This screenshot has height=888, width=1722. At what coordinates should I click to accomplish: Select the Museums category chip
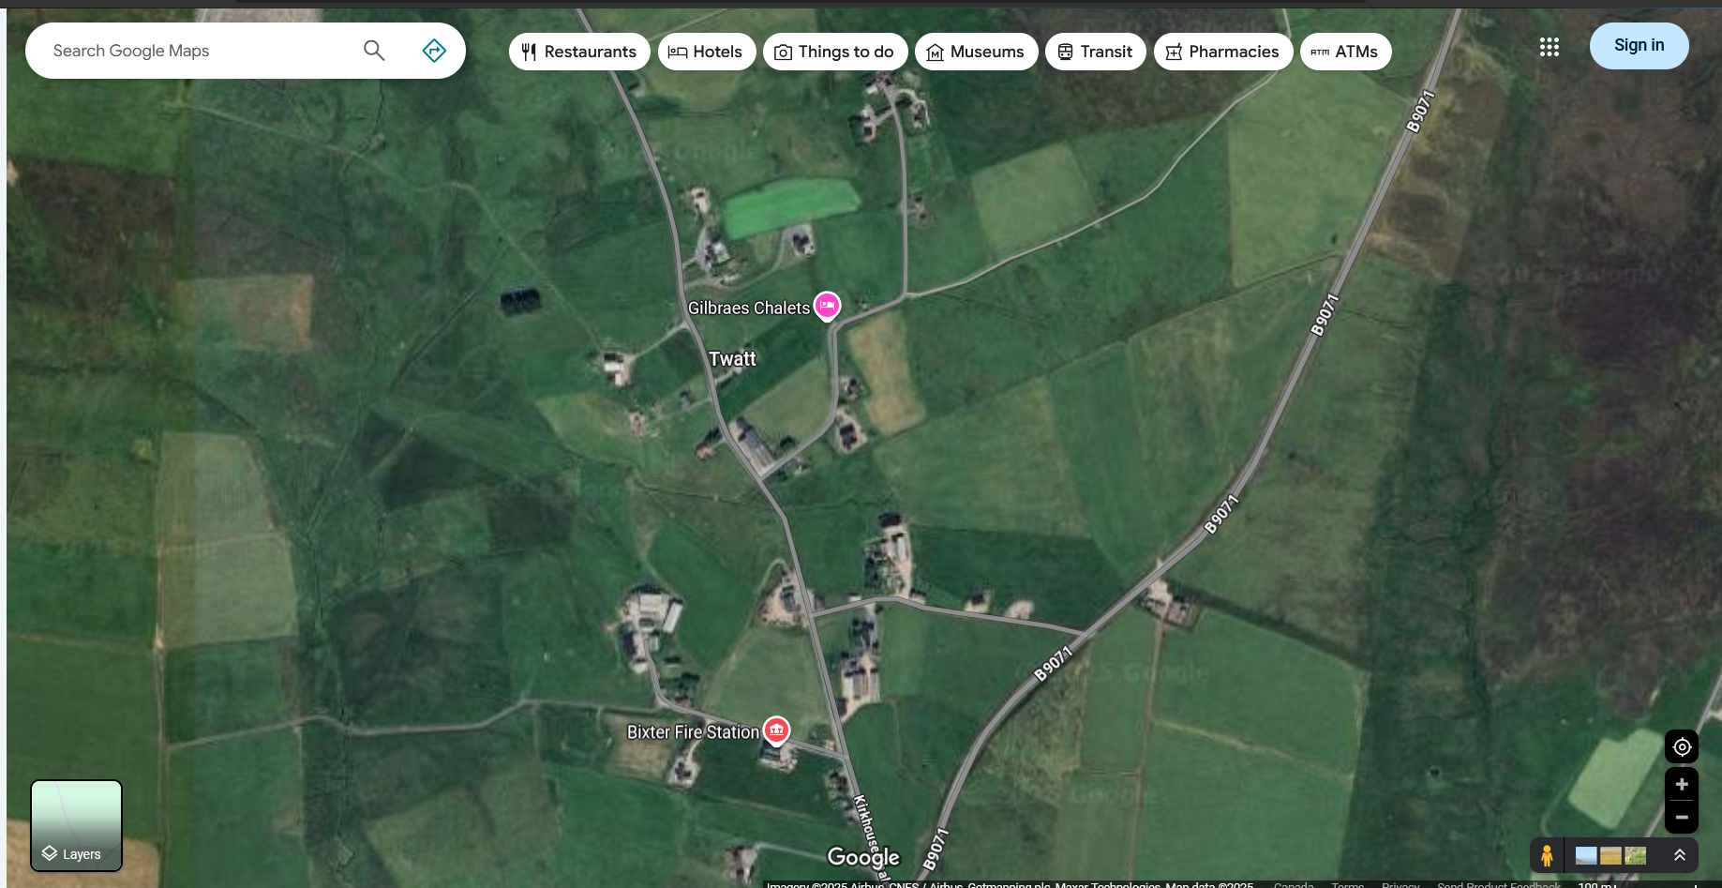tap(976, 52)
